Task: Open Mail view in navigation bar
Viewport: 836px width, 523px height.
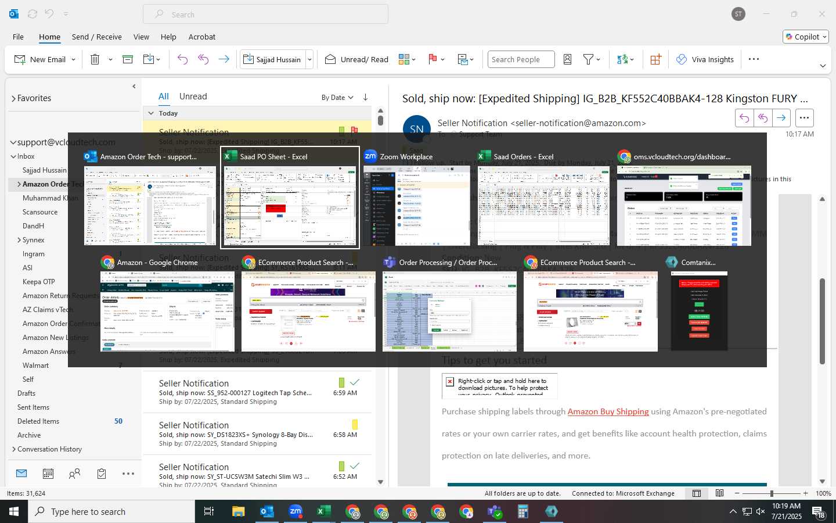Action: pyautogui.click(x=21, y=474)
